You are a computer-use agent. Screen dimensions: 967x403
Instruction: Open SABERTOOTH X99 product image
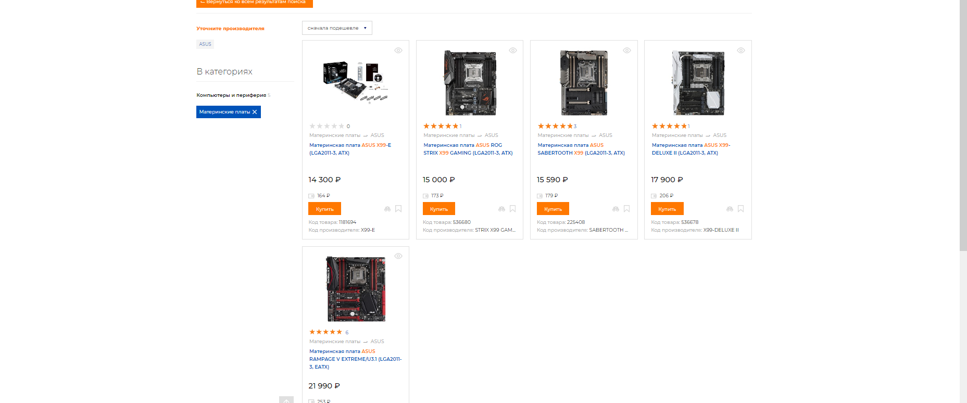tap(584, 82)
